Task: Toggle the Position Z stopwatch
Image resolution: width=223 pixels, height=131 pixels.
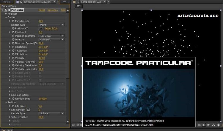Action: pyautogui.click(x=13, y=32)
